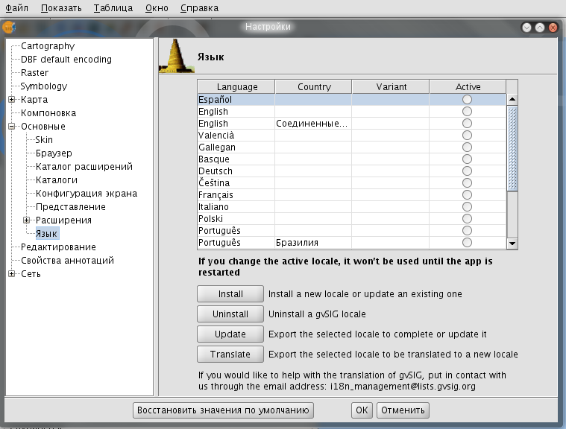
Task: Select the Polski row in language table
Action: [x=352, y=218]
